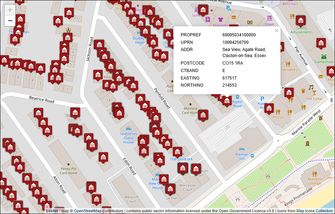
Task: Click the Peacocks clothing shop icon
Action: [x=220, y=20]
